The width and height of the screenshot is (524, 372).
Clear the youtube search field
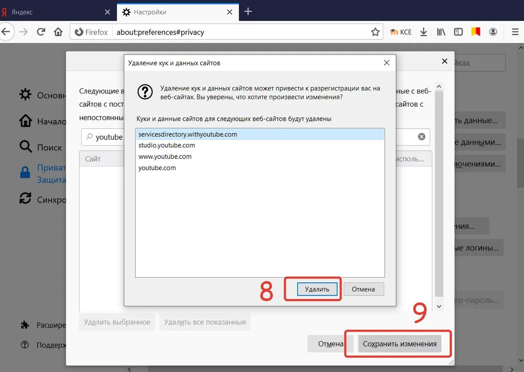tap(421, 137)
